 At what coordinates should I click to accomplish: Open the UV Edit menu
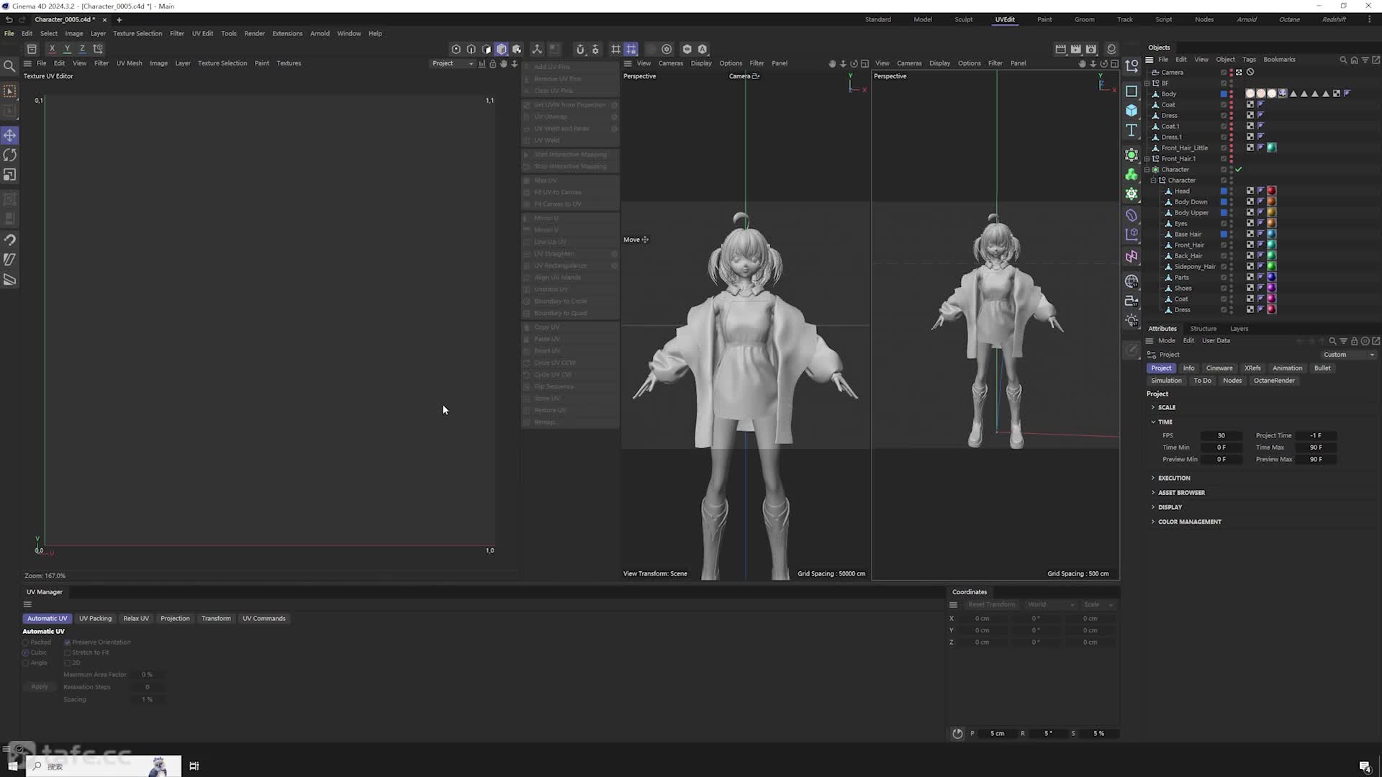click(x=202, y=34)
